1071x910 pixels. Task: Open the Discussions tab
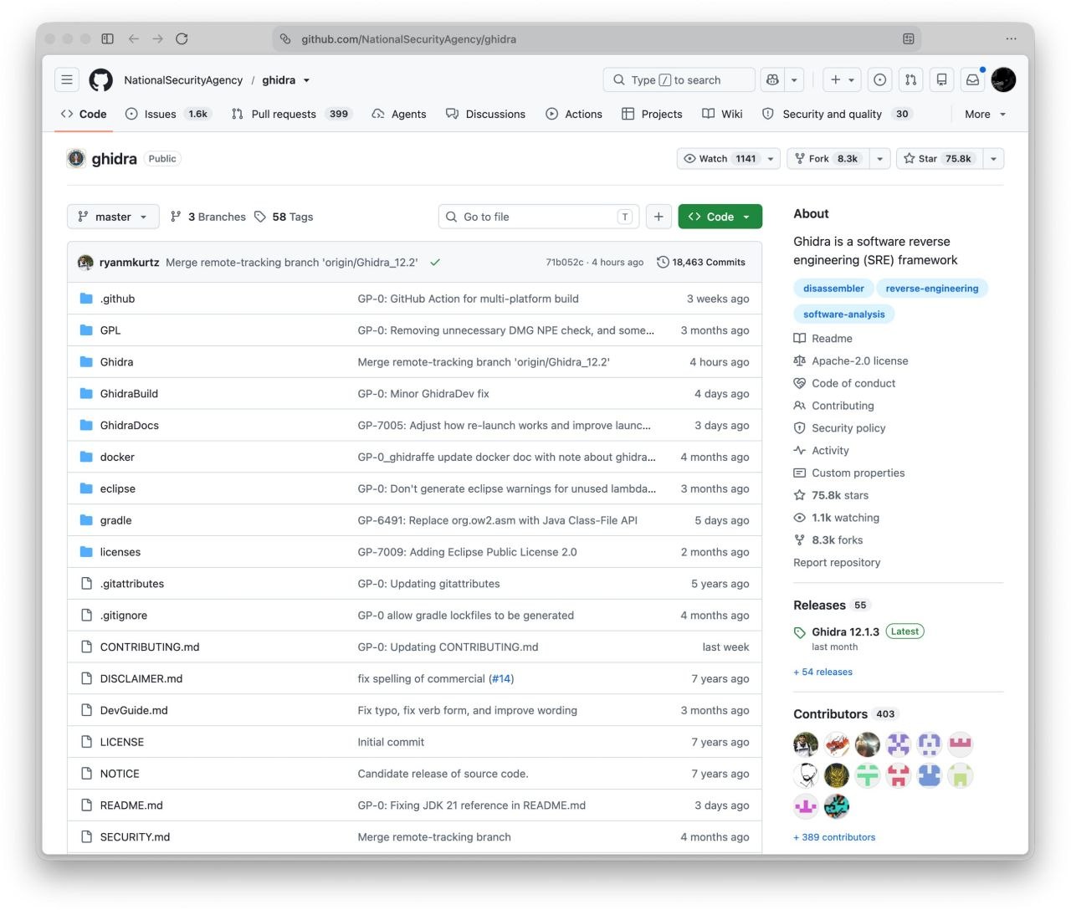485,115
